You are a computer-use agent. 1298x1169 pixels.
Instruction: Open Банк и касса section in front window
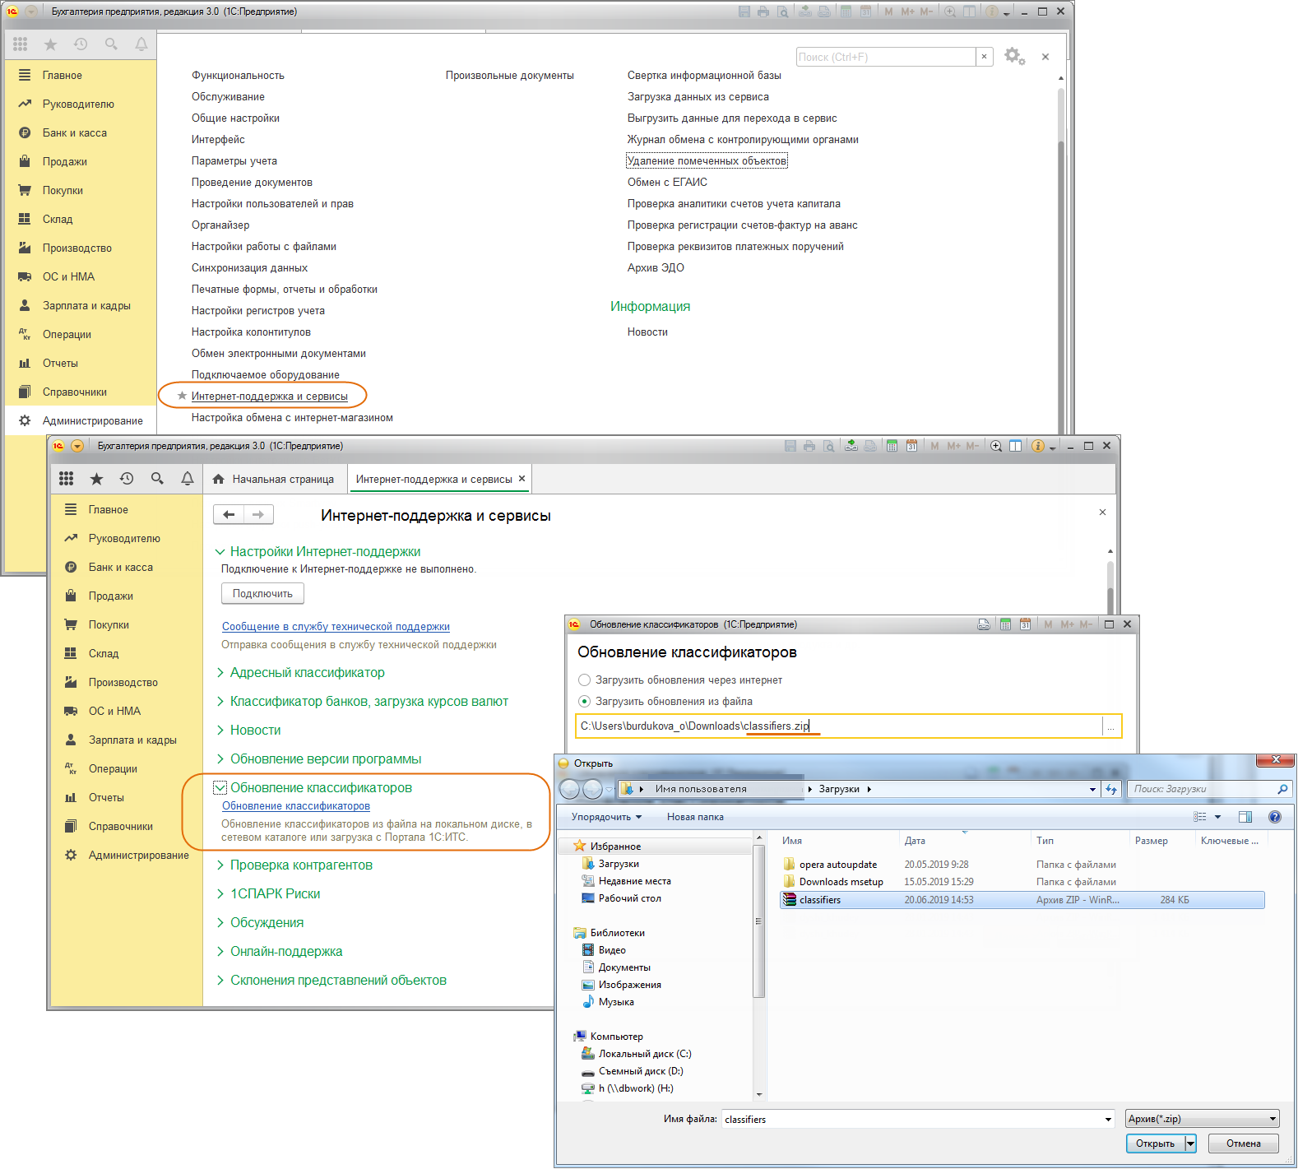121,568
